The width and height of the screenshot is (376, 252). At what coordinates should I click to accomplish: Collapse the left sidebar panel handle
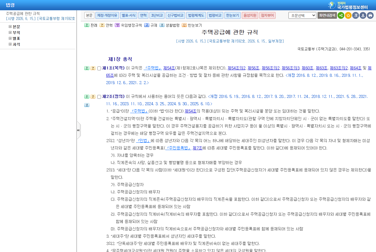tap(78, 130)
